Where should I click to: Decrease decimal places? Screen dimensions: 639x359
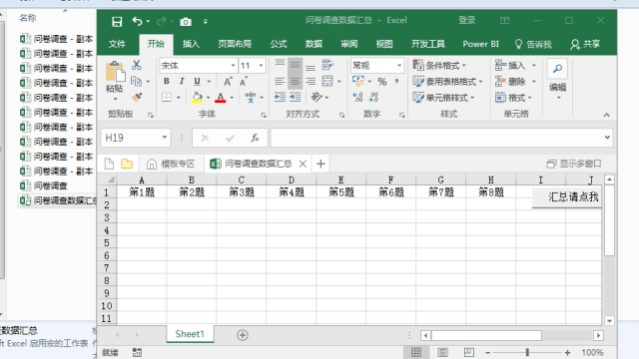(x=373, y=97)
